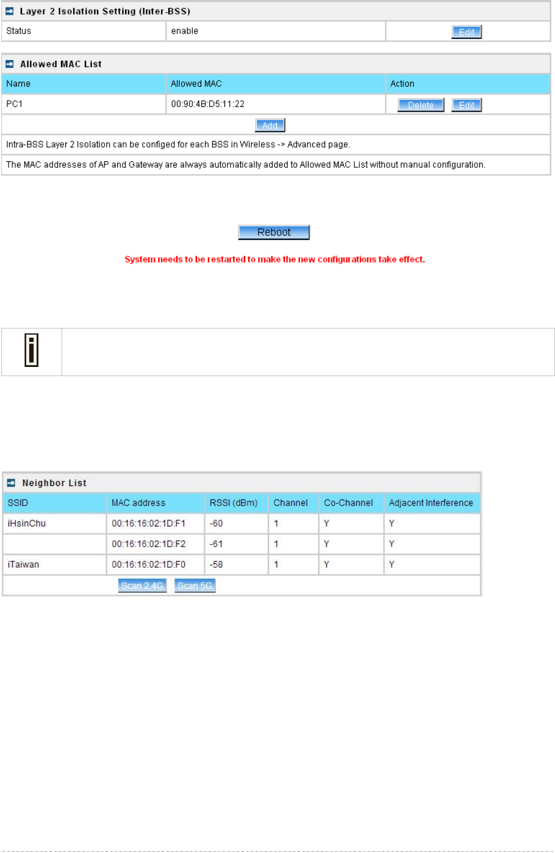Select the iHsinChu SSID row
Image resolution: width=555 pixels, height=853 pixels.
click(242, 523)
